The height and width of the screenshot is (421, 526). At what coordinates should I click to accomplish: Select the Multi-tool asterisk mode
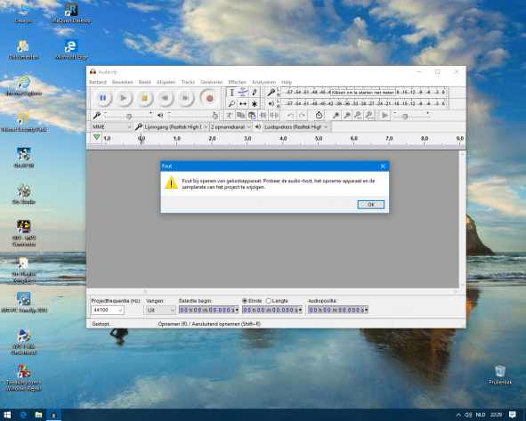pos(255,103)
